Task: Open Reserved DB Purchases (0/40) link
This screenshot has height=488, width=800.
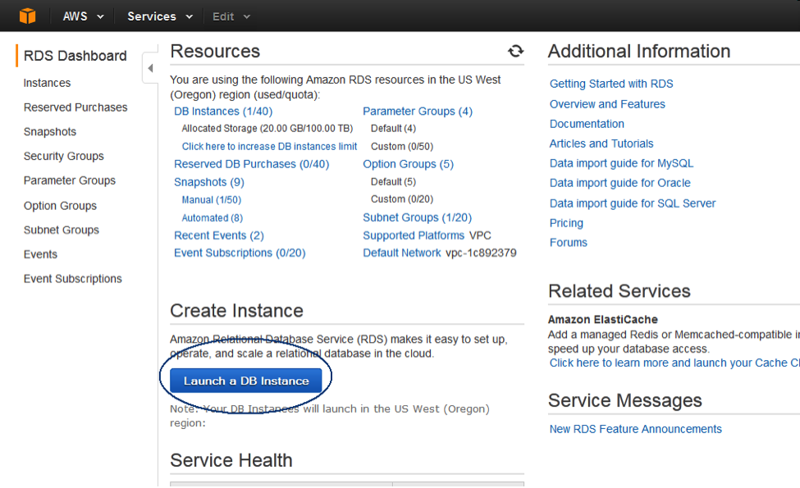Action: pyautogui.click(x=252, y=164)
